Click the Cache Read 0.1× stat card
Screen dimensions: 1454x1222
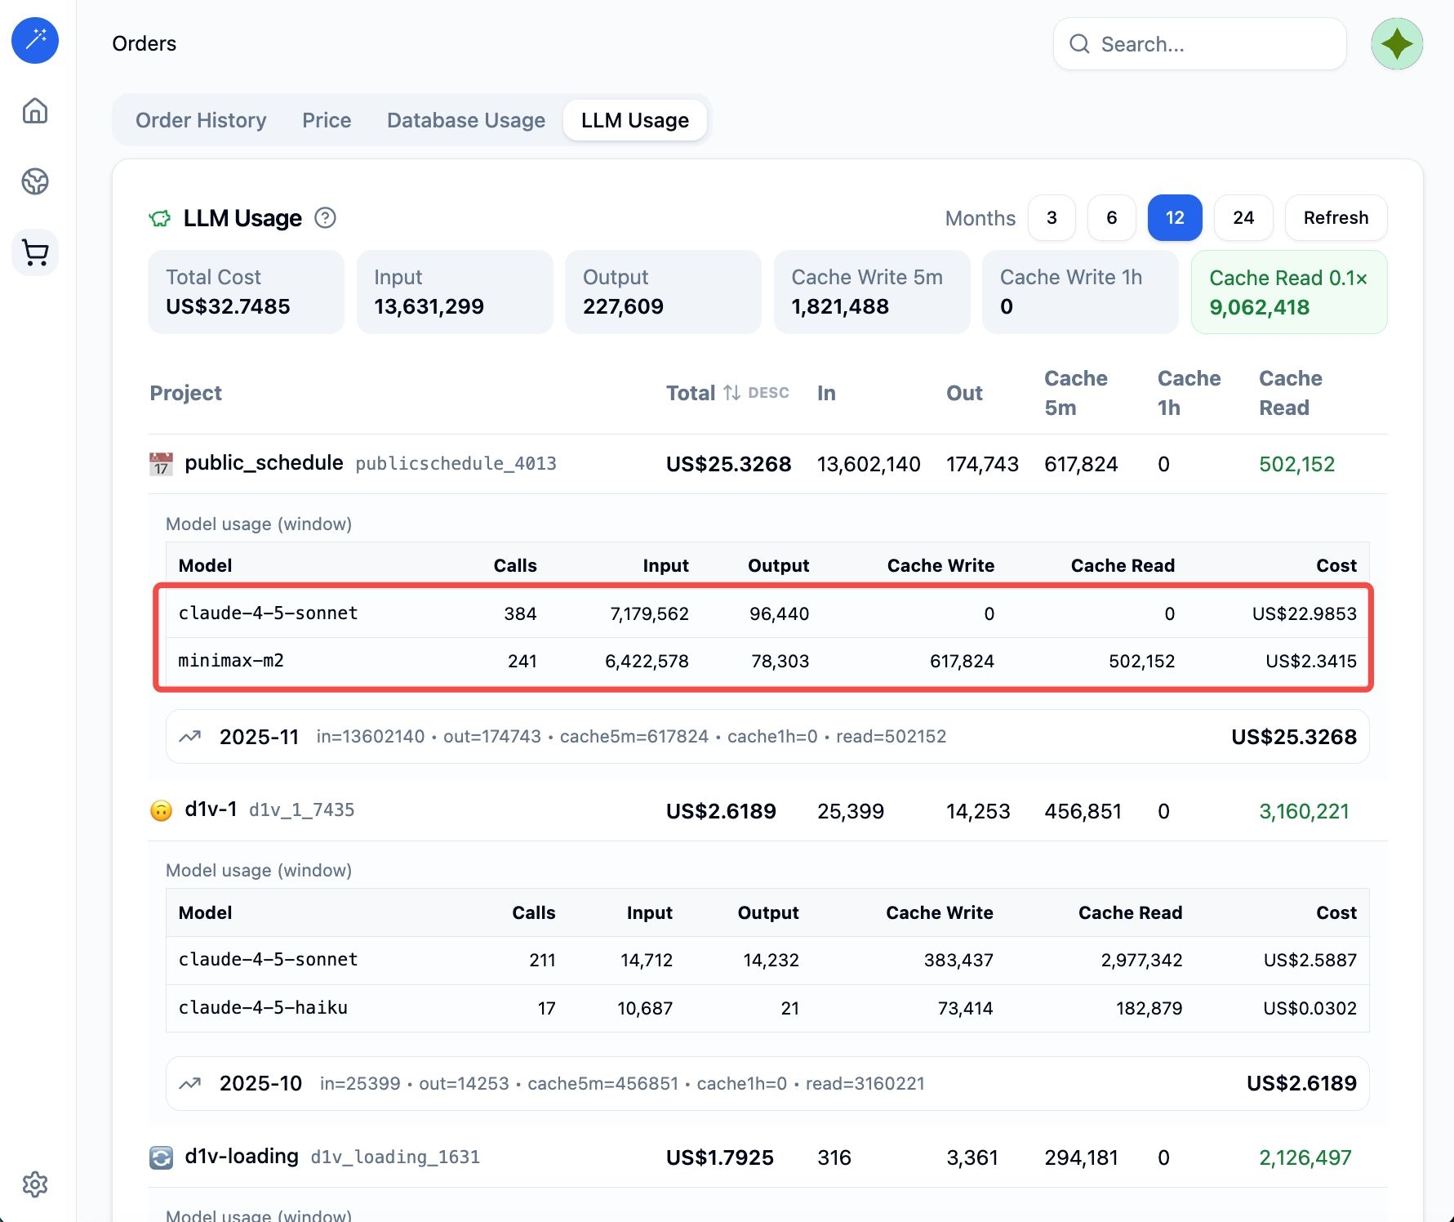pos(1288,292)
